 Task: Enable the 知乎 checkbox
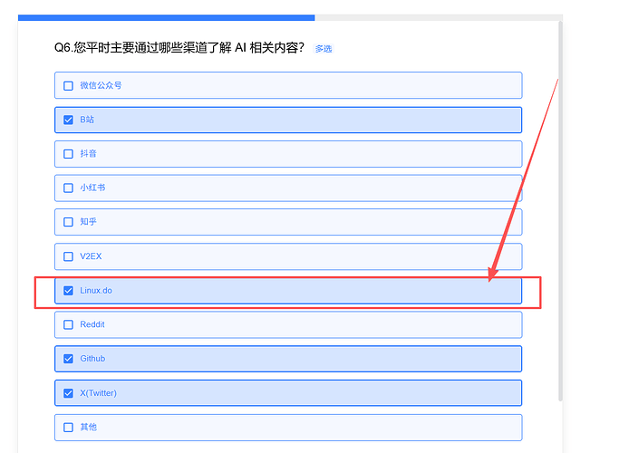click(x=68, y=222)
